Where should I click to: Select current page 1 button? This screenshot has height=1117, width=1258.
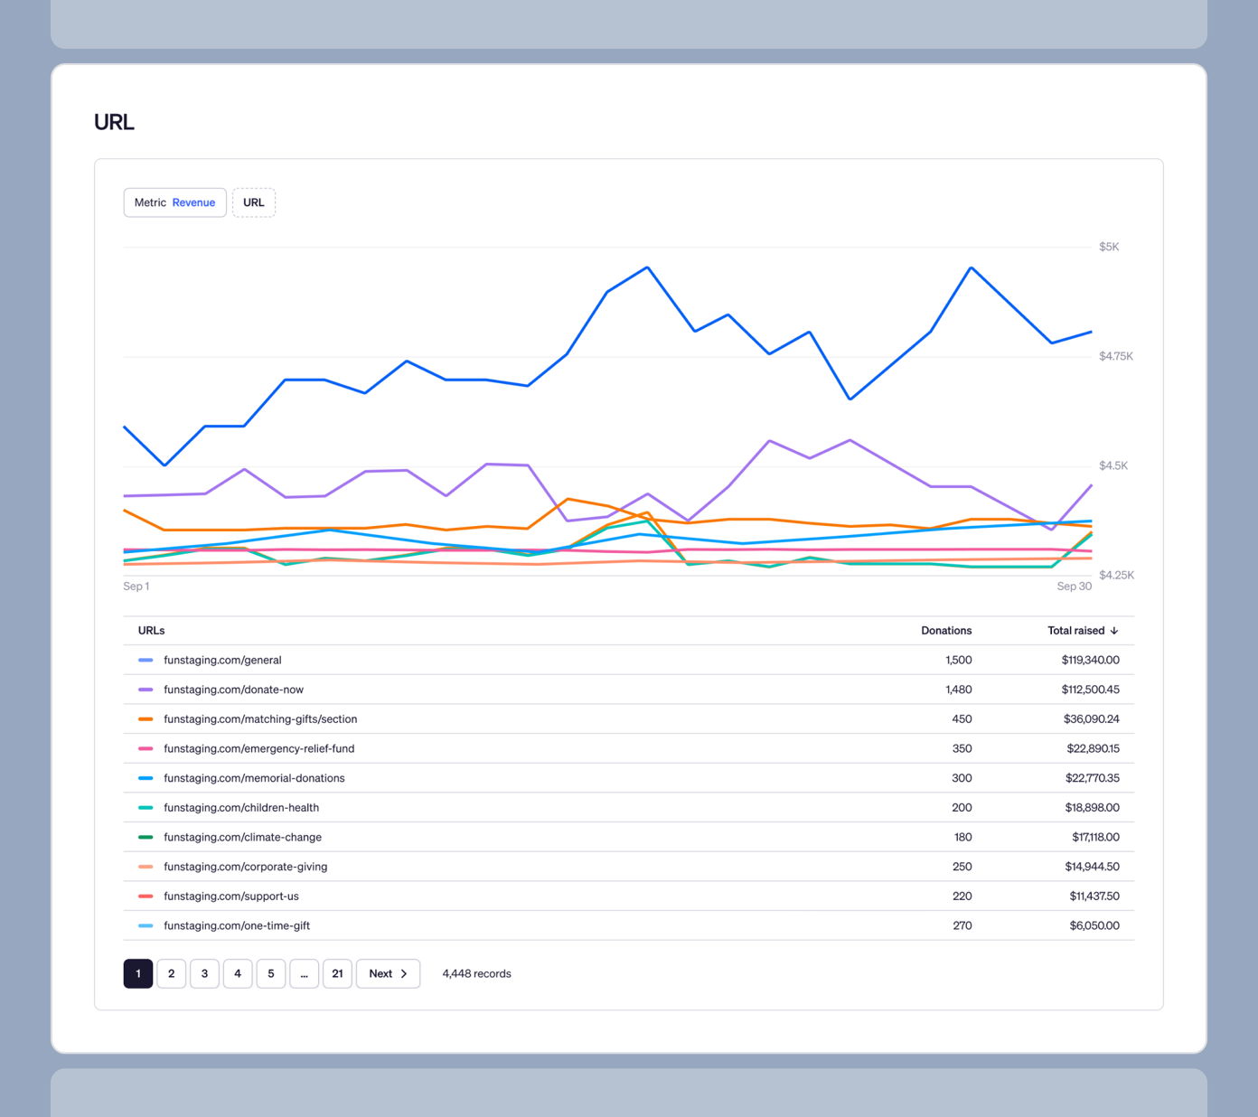click(x=138, y=973)
